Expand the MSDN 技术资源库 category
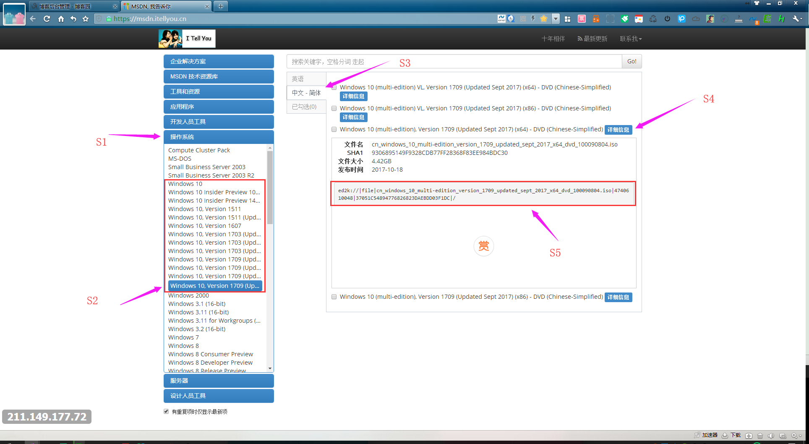 (219, 76)
